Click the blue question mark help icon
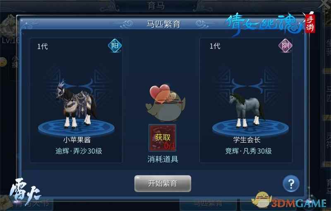331x211 pixels. 291,184
